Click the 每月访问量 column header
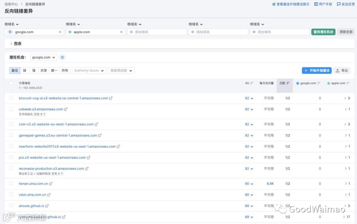The height and width of the screenshot is (224, 357). (267, 83)
